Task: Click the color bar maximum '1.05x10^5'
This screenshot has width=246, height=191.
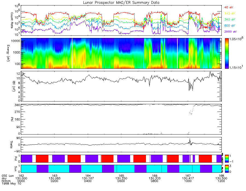Action: [x=236, y=38]
